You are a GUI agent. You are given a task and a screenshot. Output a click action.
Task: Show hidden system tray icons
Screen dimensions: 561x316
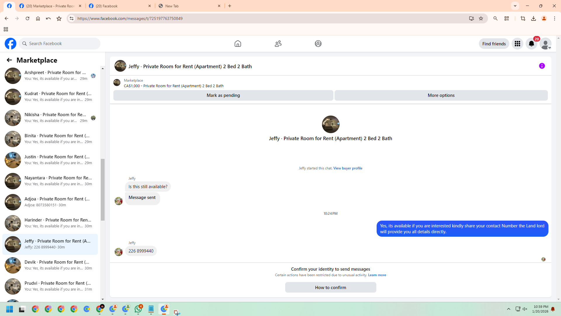(509, 309)
